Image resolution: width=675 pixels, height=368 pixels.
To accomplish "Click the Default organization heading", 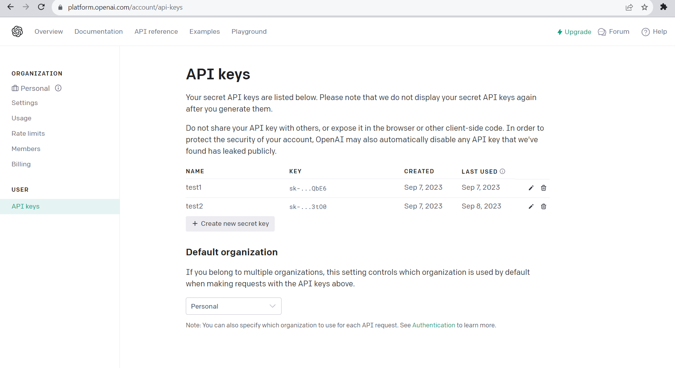I will pyautogui.click(x=232, y=252).
